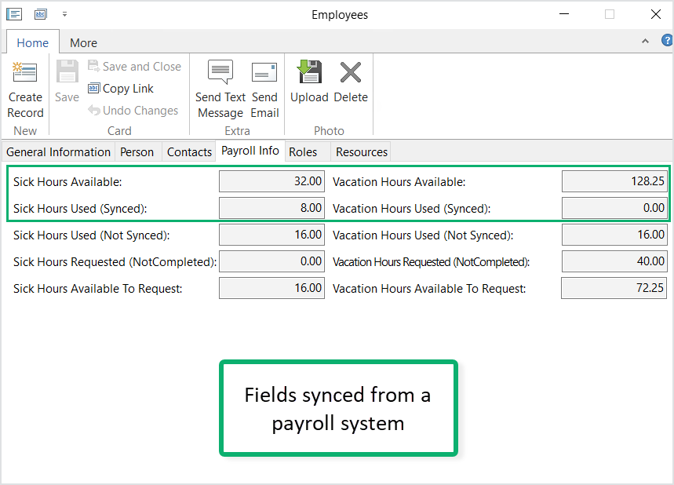
Task: Click Copy Link in Card group
Action: point(121,89)
